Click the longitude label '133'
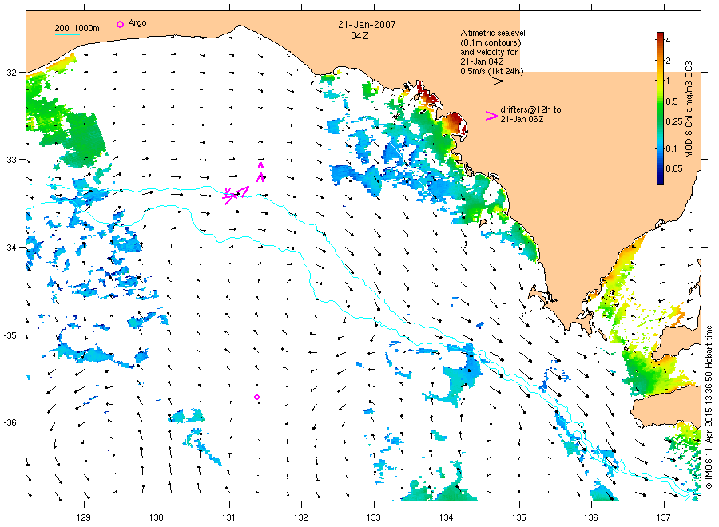 click(374, 517)
